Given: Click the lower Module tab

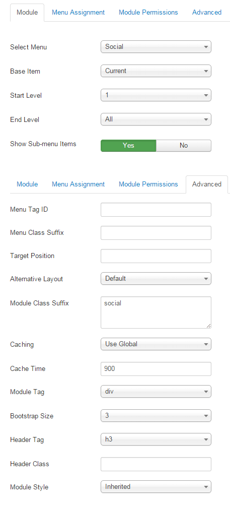Looking at the screenshot, I should [27, 184].
